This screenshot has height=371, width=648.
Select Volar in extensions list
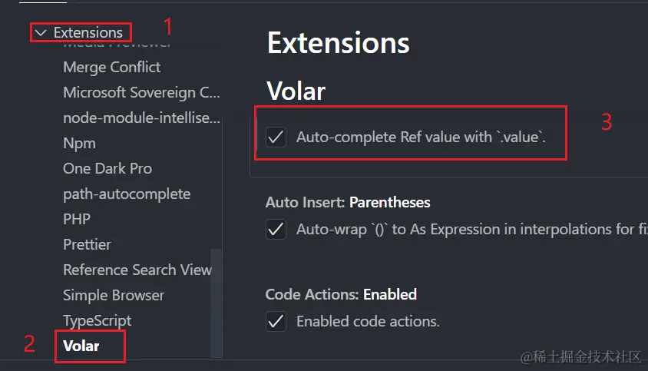(81, 346)
